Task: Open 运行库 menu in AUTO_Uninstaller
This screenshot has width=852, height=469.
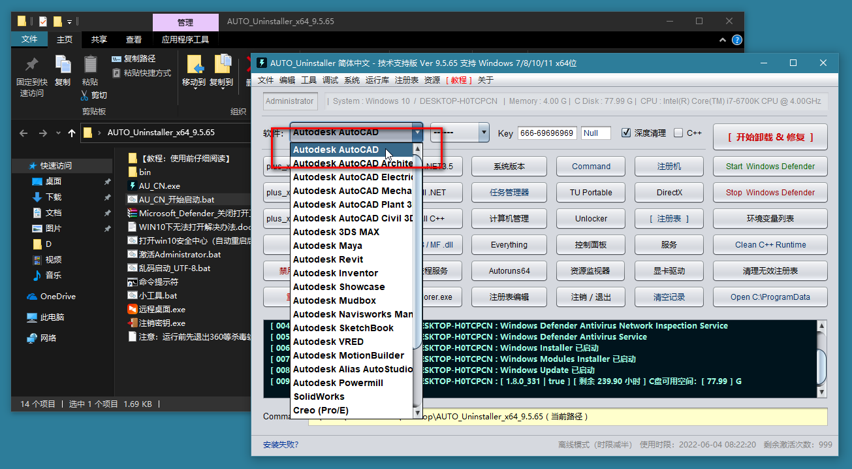Action: click(377, 80)
